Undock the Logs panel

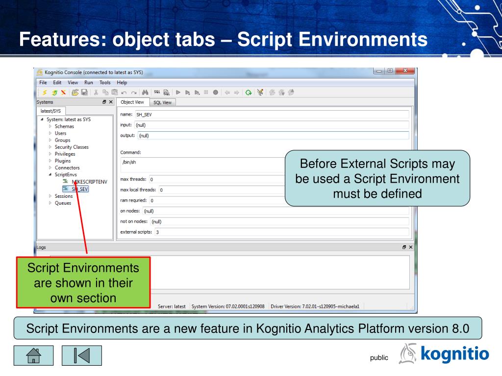pyautogui.click(x=404, y=247)
